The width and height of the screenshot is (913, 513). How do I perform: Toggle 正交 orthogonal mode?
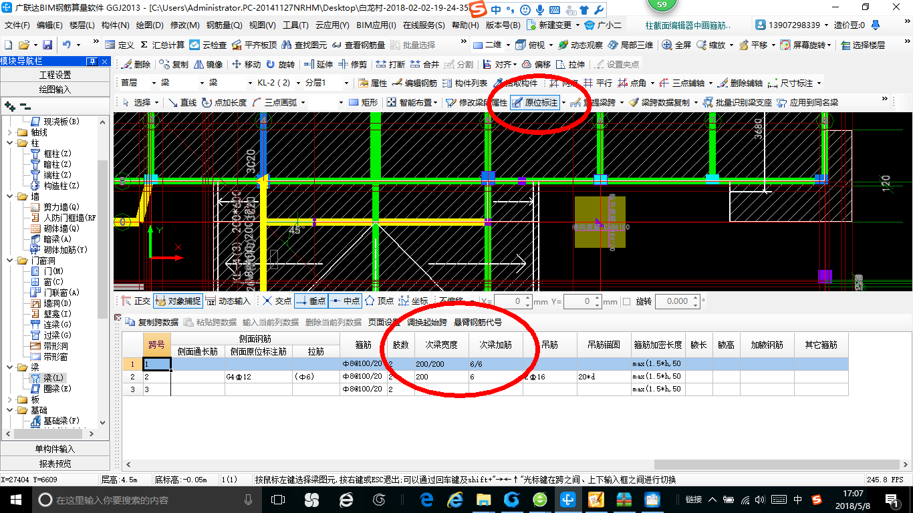(136, 301)
